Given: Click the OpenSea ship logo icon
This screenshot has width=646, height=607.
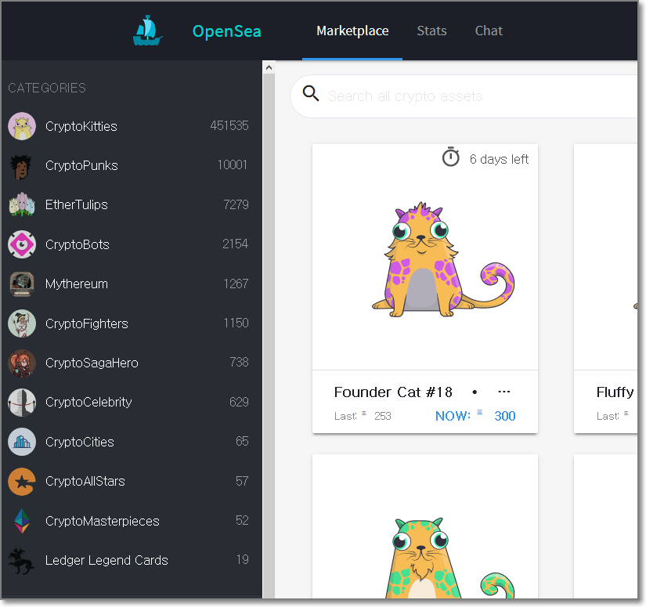Looking at the screenshot, I should (x=147, y=31).
